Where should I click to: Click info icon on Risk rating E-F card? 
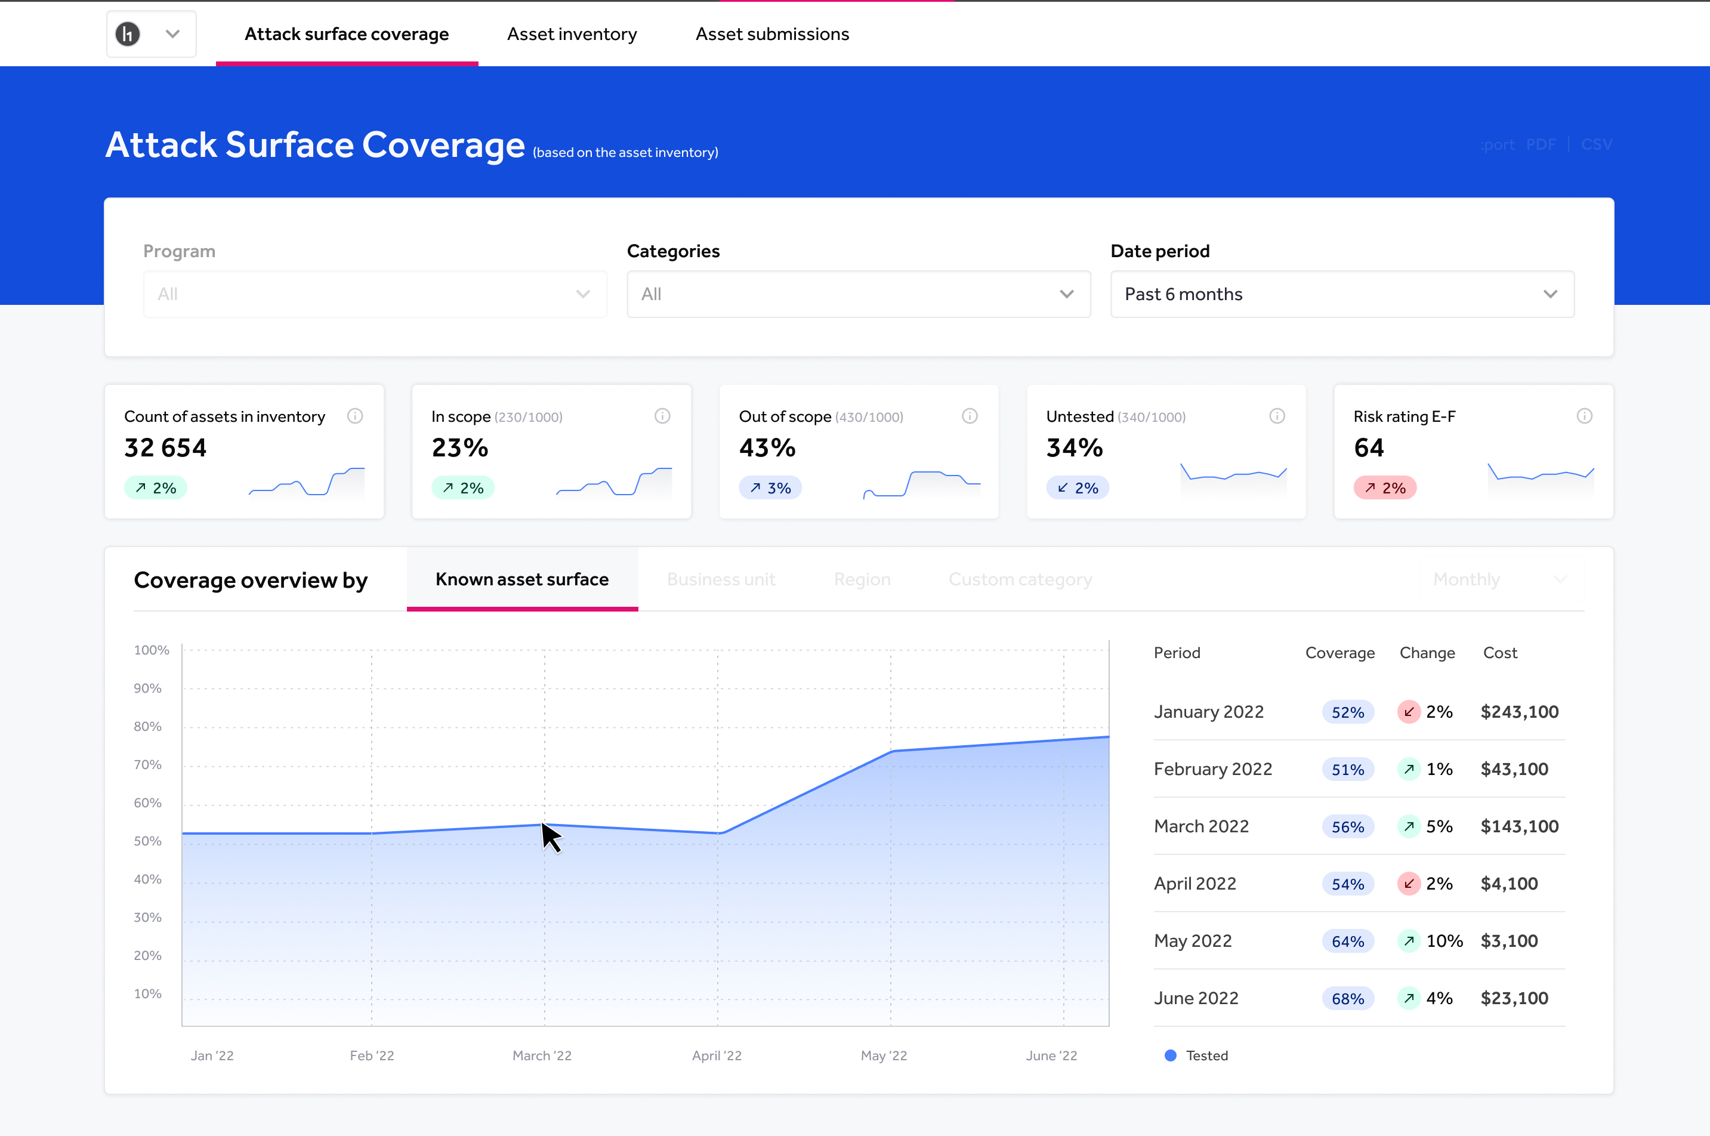click(x=1585, y=416)
